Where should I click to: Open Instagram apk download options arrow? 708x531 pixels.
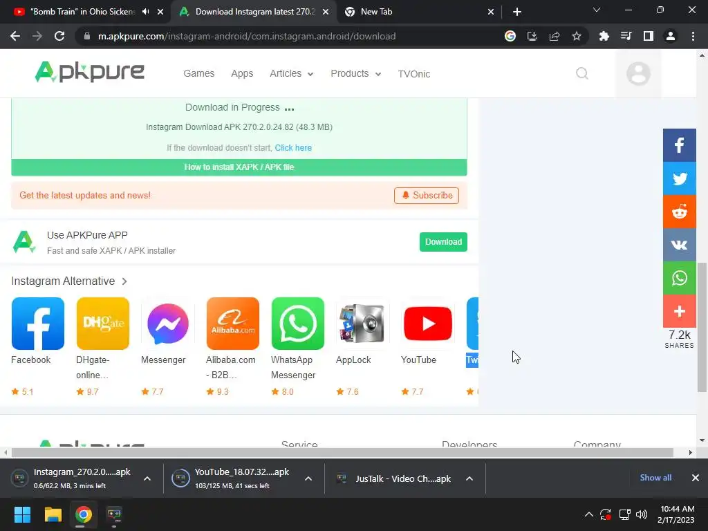tap(147, 478)
